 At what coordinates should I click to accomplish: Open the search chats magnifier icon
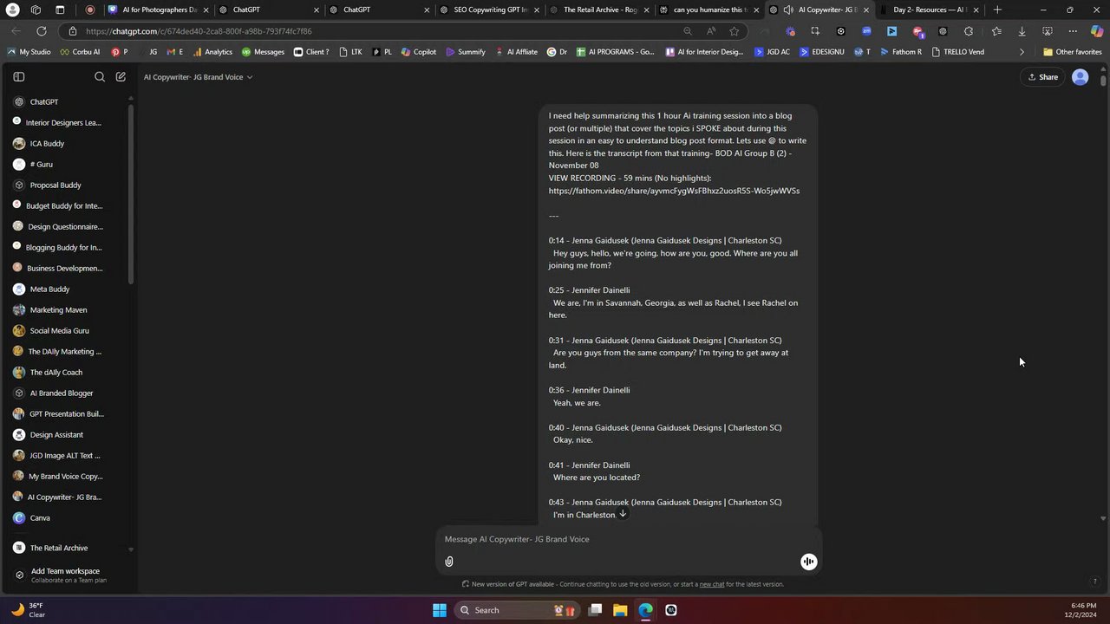[x=100, y=77]
